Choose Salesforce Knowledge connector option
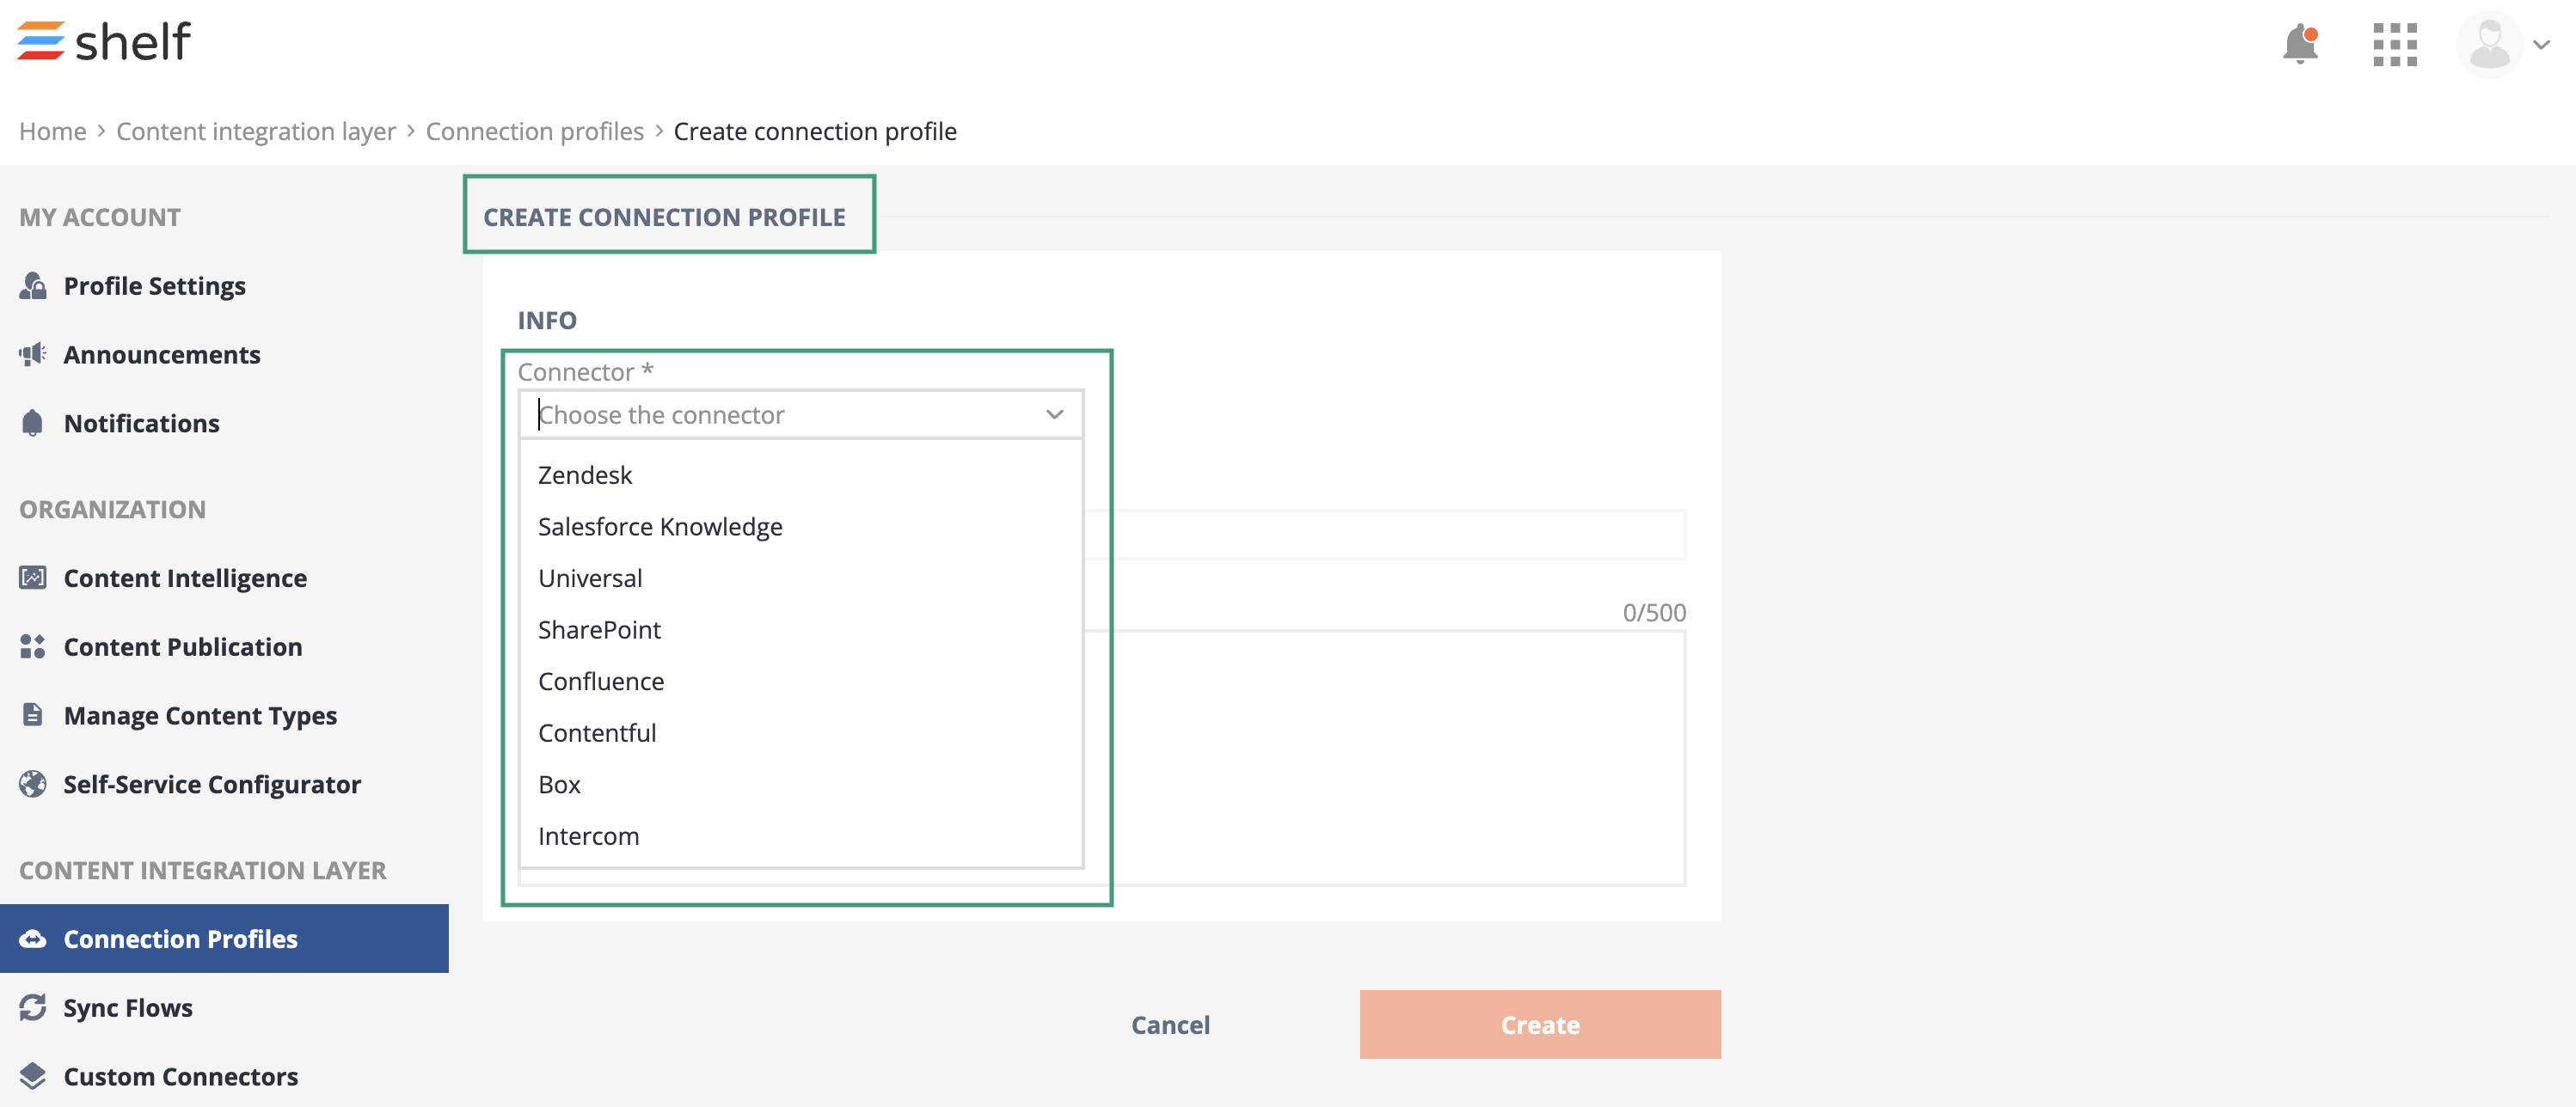2576x1107 pixels. (660, 527)
